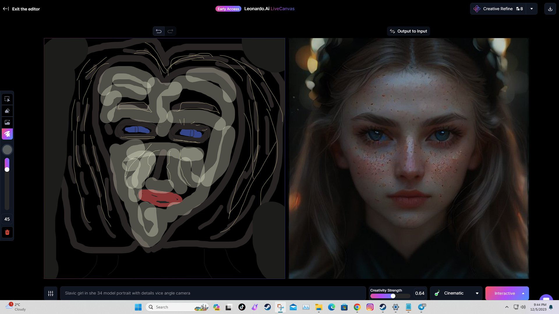Activate the brush draw tool
The image size is (559, 314).
coord(7,134)
